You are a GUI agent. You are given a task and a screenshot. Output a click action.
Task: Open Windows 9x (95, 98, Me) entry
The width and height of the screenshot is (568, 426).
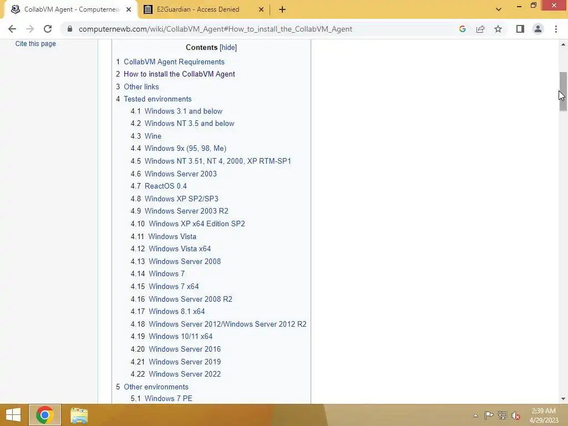pyautogui.click(x=185, y=149)
